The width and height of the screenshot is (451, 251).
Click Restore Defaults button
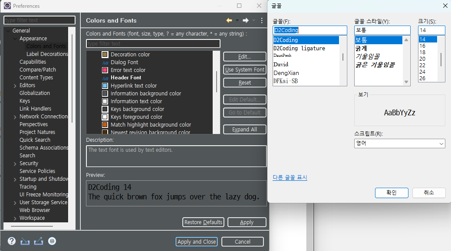(203, 222)
